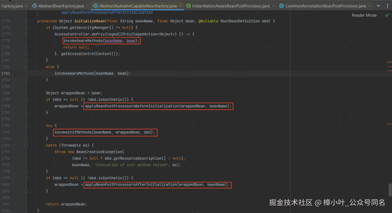Click the fold end marker at line 1798
Image resolution: width=392 pixels, height=213 pixels.
point(26,171)
